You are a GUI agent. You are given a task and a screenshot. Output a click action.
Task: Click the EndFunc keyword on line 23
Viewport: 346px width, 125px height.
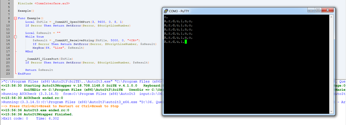coord(24,74)
